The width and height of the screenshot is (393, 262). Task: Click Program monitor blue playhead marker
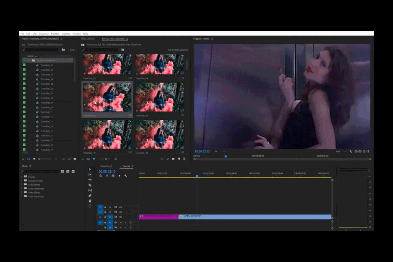tap(226, 157)
